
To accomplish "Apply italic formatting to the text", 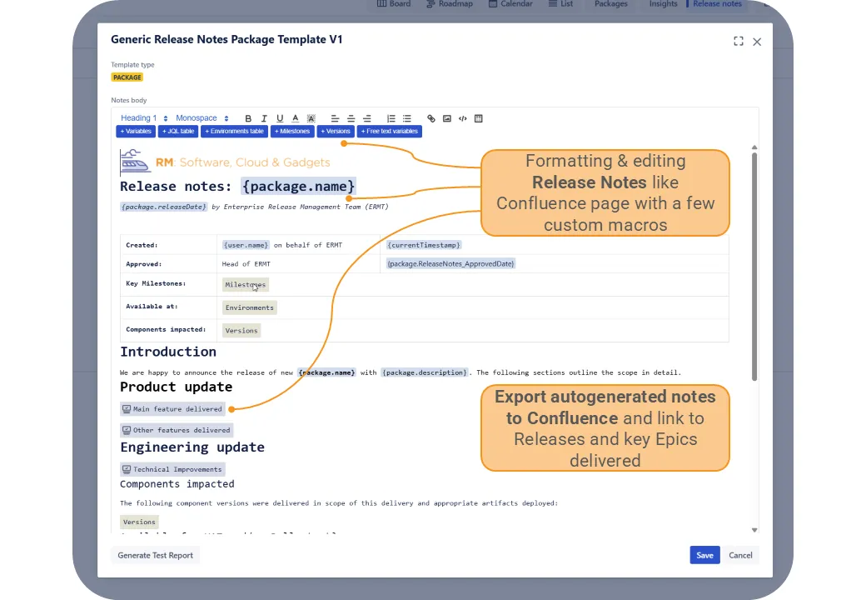I will tap(264, 118).
